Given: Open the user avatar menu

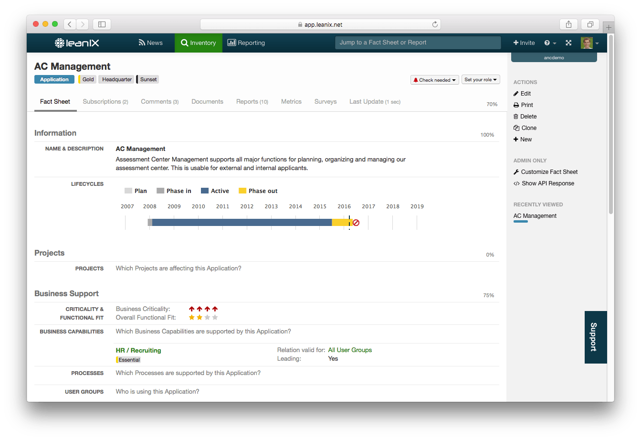Looking at the screenshot, I should tap(589, 43).
